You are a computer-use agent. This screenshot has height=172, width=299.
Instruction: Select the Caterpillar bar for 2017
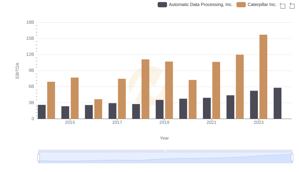pyautogui.click(x=122, y=99)
